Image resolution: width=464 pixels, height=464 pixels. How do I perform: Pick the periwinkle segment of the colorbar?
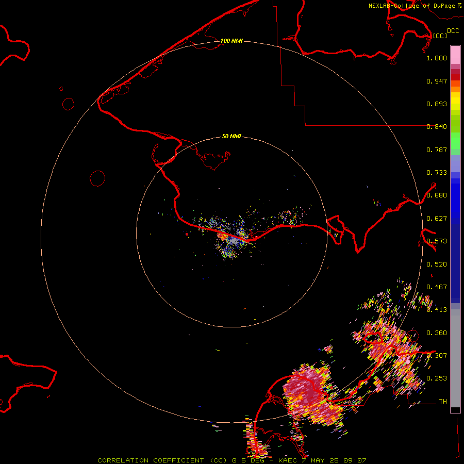coord(455,163)
